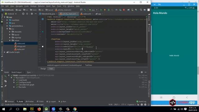Switch to the Sync tab in Build panel
The height and width of the screenshot is (112, 199).
click(29, 72)
